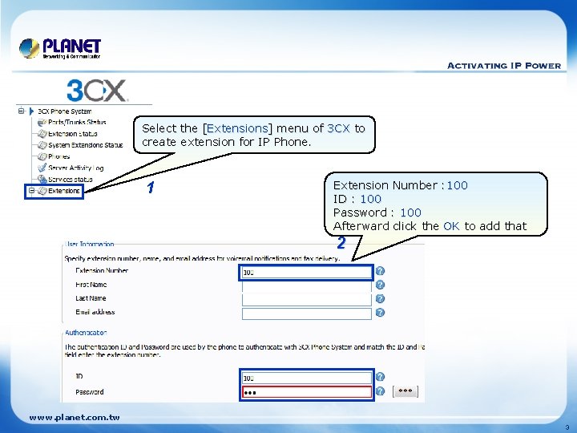Click the Password label text
The width and height of the screenshot is (577, 433).
[x=90, y=392]
